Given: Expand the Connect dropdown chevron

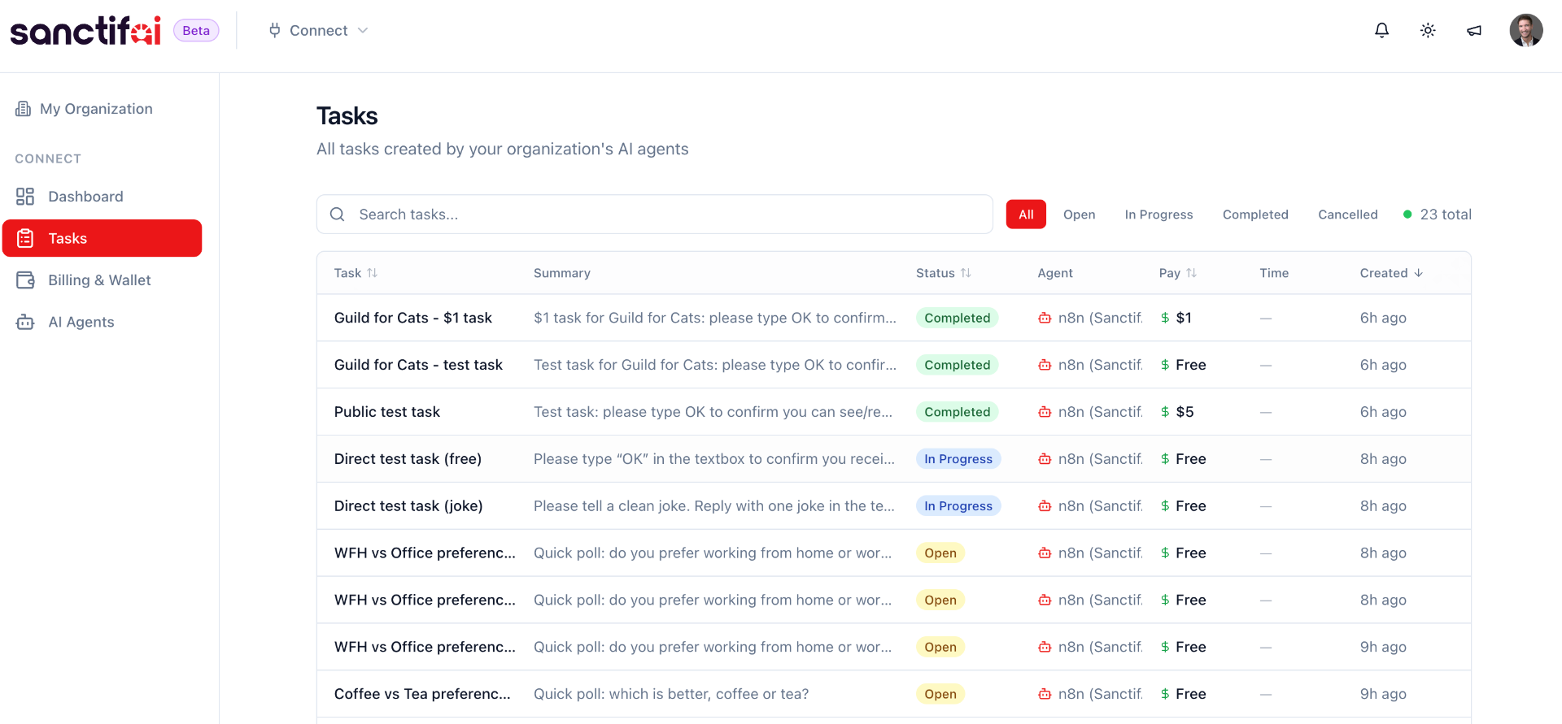Looking at the screenshot, I should click(363, 30).
